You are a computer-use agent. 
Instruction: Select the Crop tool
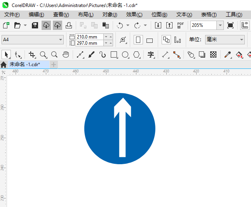click(x=32, y=55)
